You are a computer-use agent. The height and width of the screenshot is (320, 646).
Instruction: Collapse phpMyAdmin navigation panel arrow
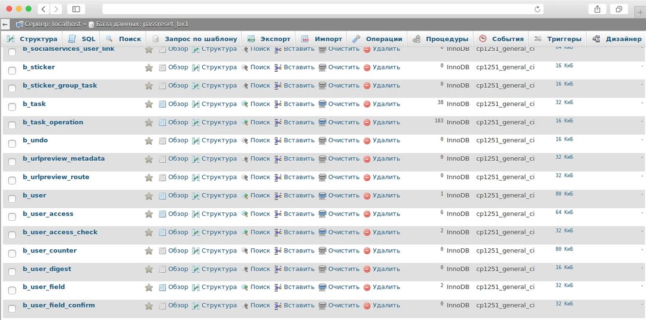click(x=5, y=25)
